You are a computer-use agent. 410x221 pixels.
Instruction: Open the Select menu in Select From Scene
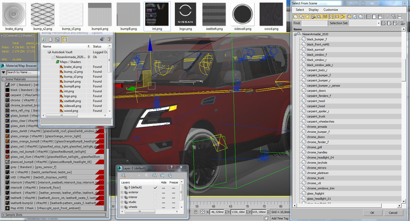click(x=300, y=10)
